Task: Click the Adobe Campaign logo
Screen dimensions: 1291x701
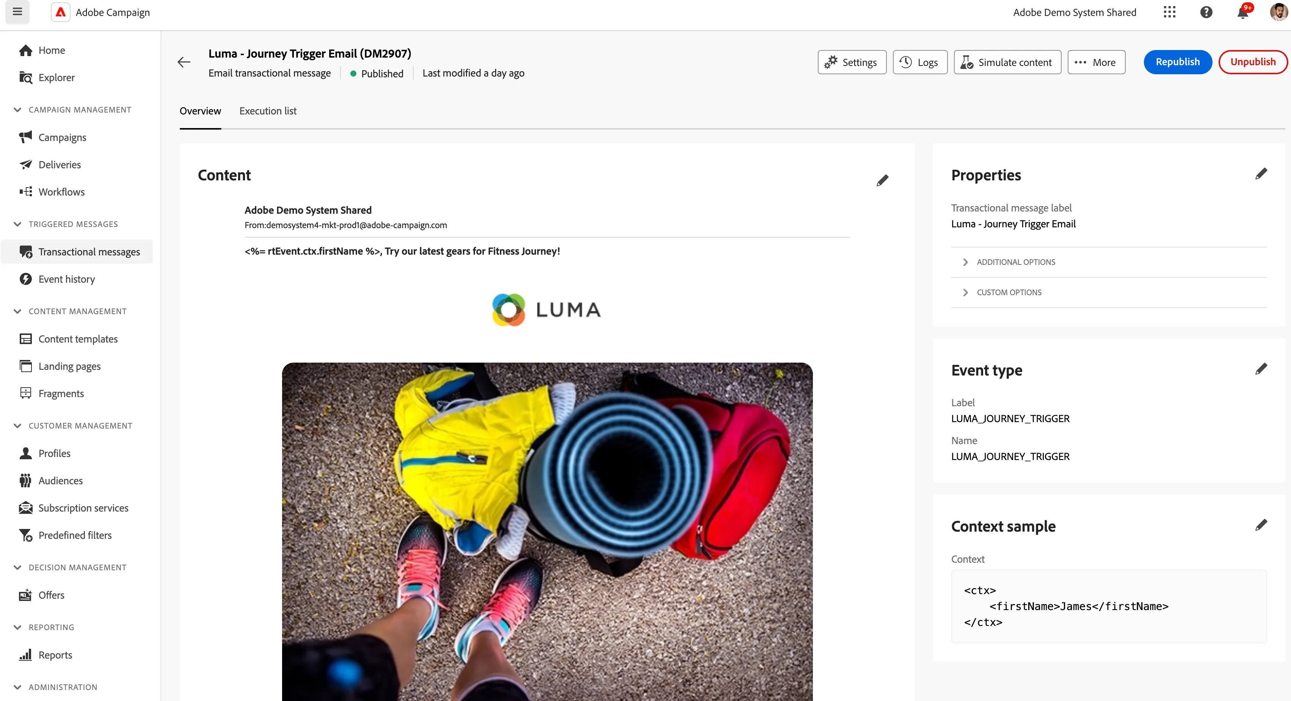Action: pos(61,12)
